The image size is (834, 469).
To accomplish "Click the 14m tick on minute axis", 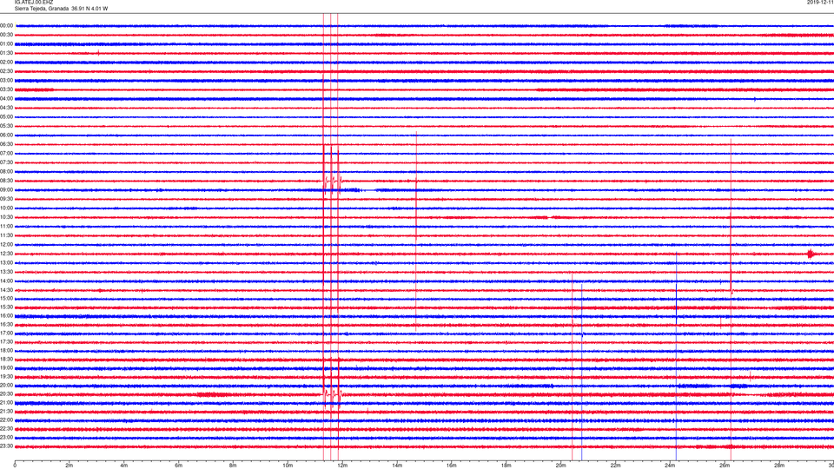I will click(397, 466).
